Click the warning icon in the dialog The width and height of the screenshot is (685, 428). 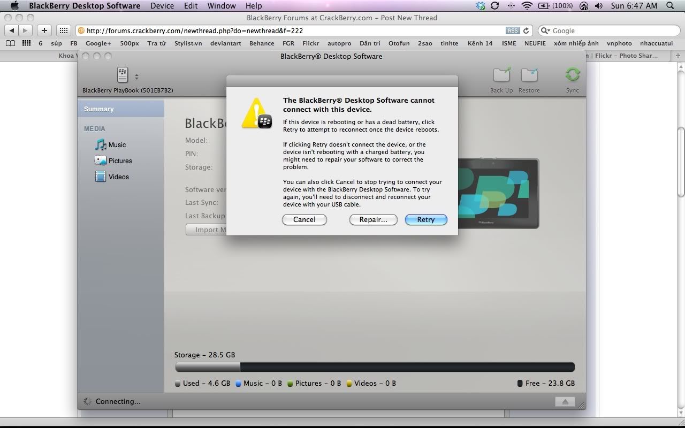coord(256,113)
